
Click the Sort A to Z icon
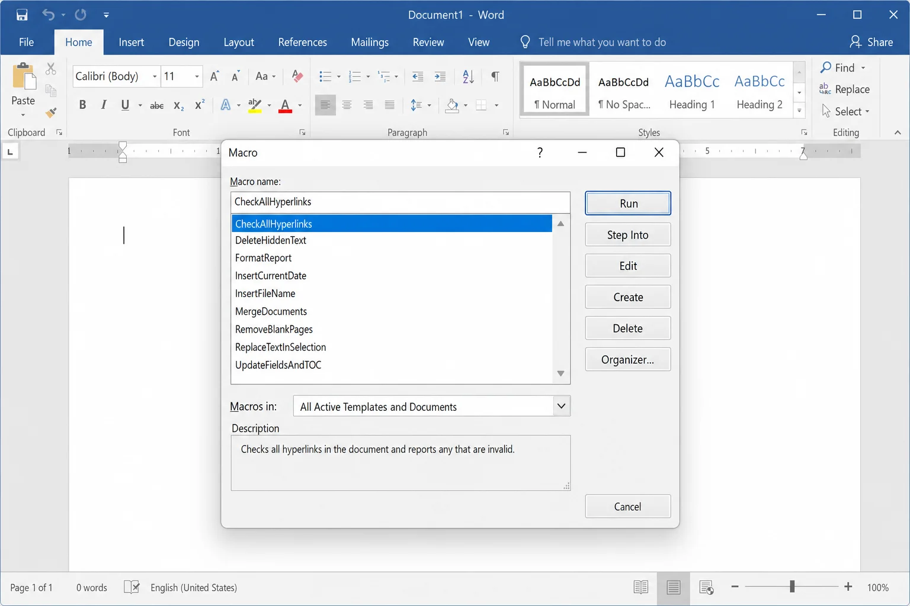click(468, 76)
